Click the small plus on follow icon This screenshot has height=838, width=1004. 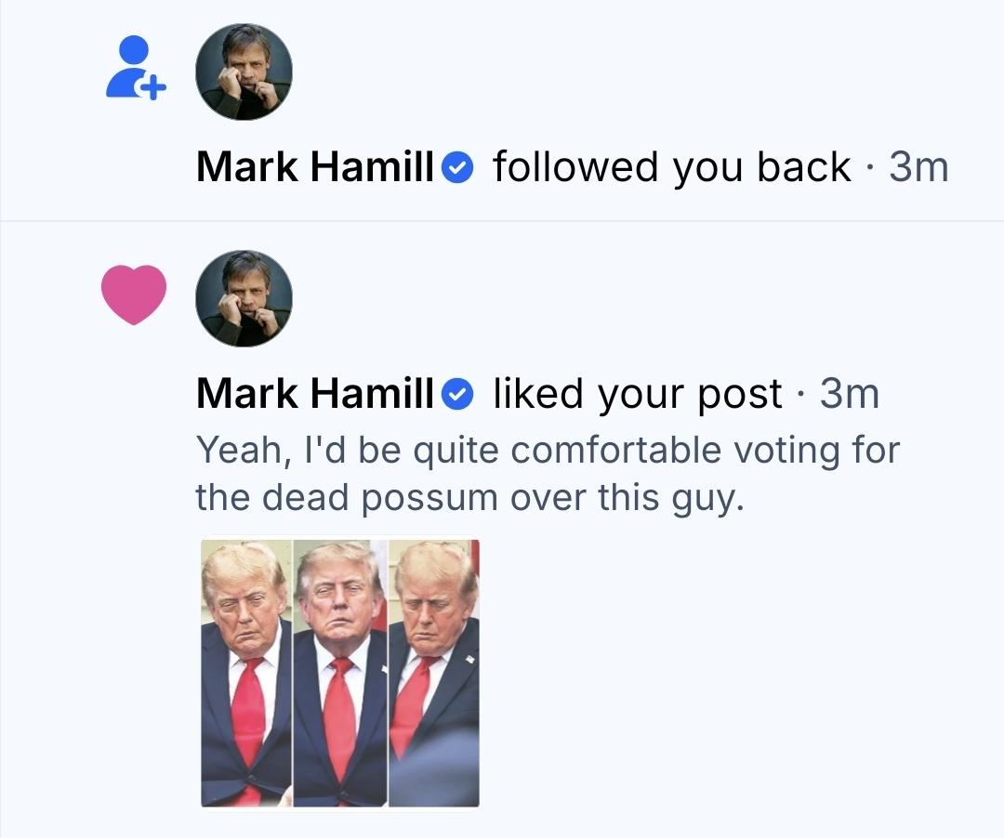152,87
